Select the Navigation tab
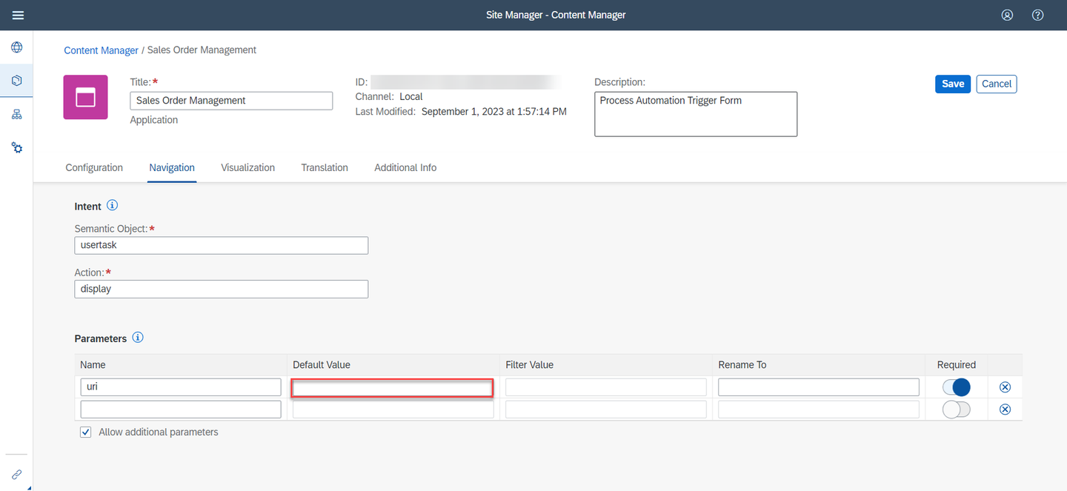The width and height of the screenshot is (1067, 491). point(172,167)
